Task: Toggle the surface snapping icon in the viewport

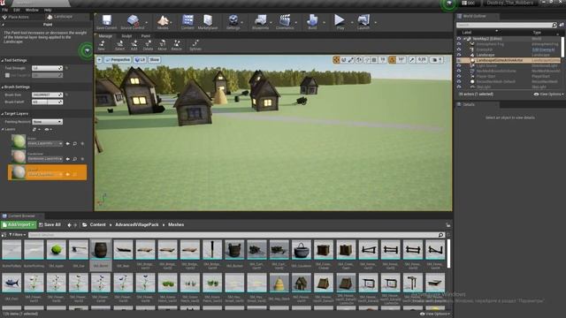Action: [x=366, y=60]
